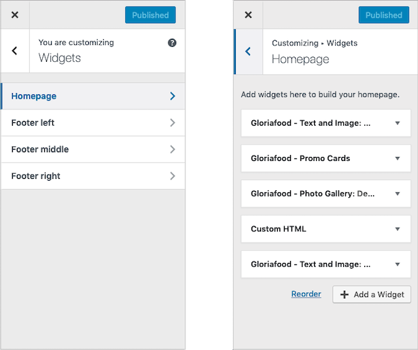Click the left panel Published button

tap(150, 15)
